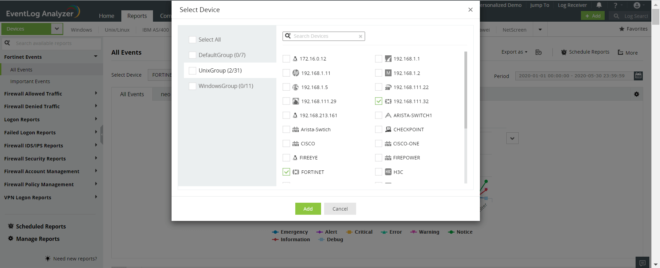
Task: Click the Cisco icon beside CISCO-ONE
Action: 388,144
